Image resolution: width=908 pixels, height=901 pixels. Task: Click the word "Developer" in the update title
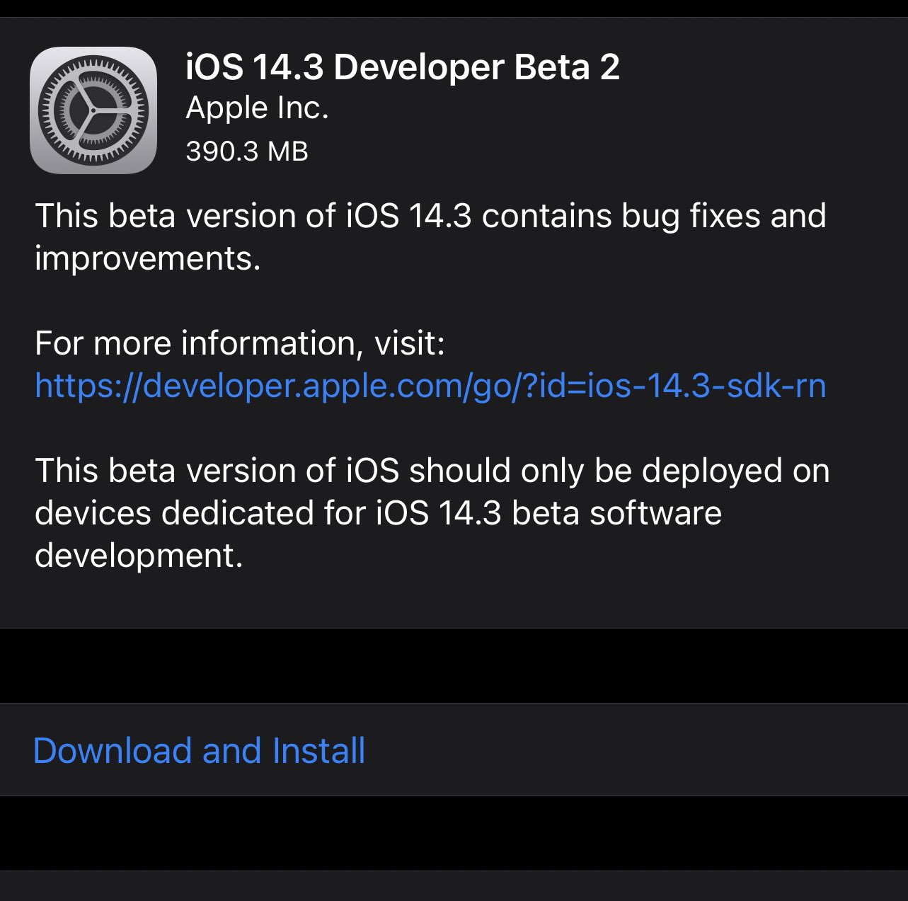pyautogui.click(x=418, y=67)
